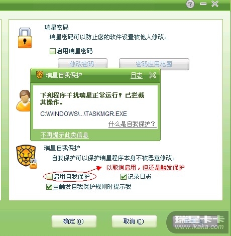Viewport: 231px width, 236px height.
Task: Close the main settings window
Action: tap(215, 4)
